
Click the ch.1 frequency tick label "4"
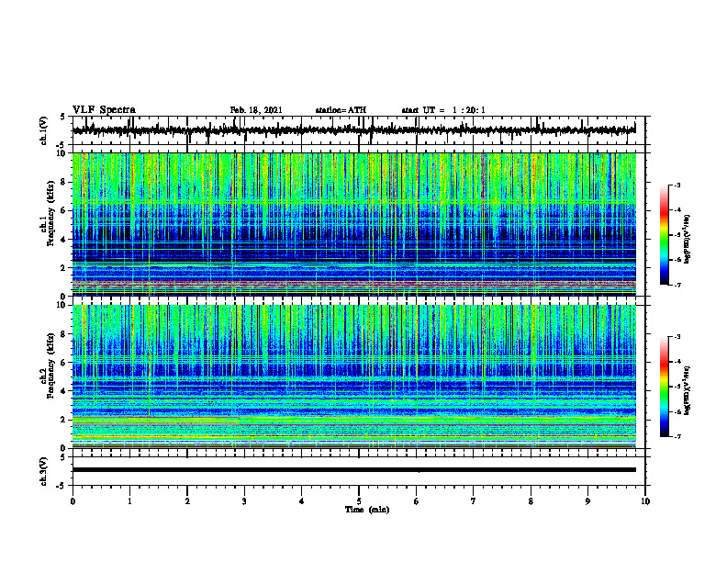[64, 240]
